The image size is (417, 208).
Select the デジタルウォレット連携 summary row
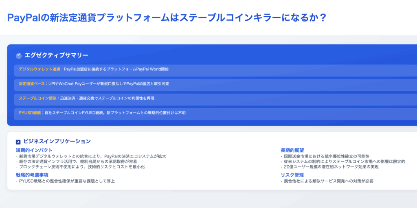(215, 70)
